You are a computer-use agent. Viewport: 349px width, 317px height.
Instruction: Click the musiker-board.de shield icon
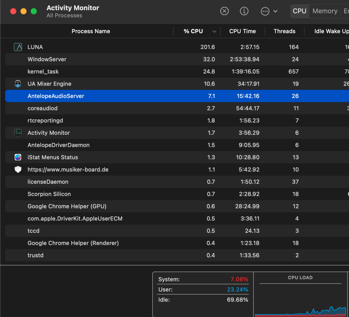(18, 169)
